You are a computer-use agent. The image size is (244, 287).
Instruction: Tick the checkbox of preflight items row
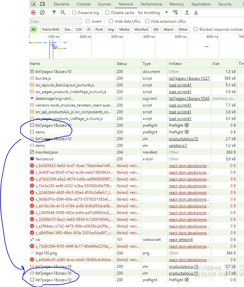32,132
